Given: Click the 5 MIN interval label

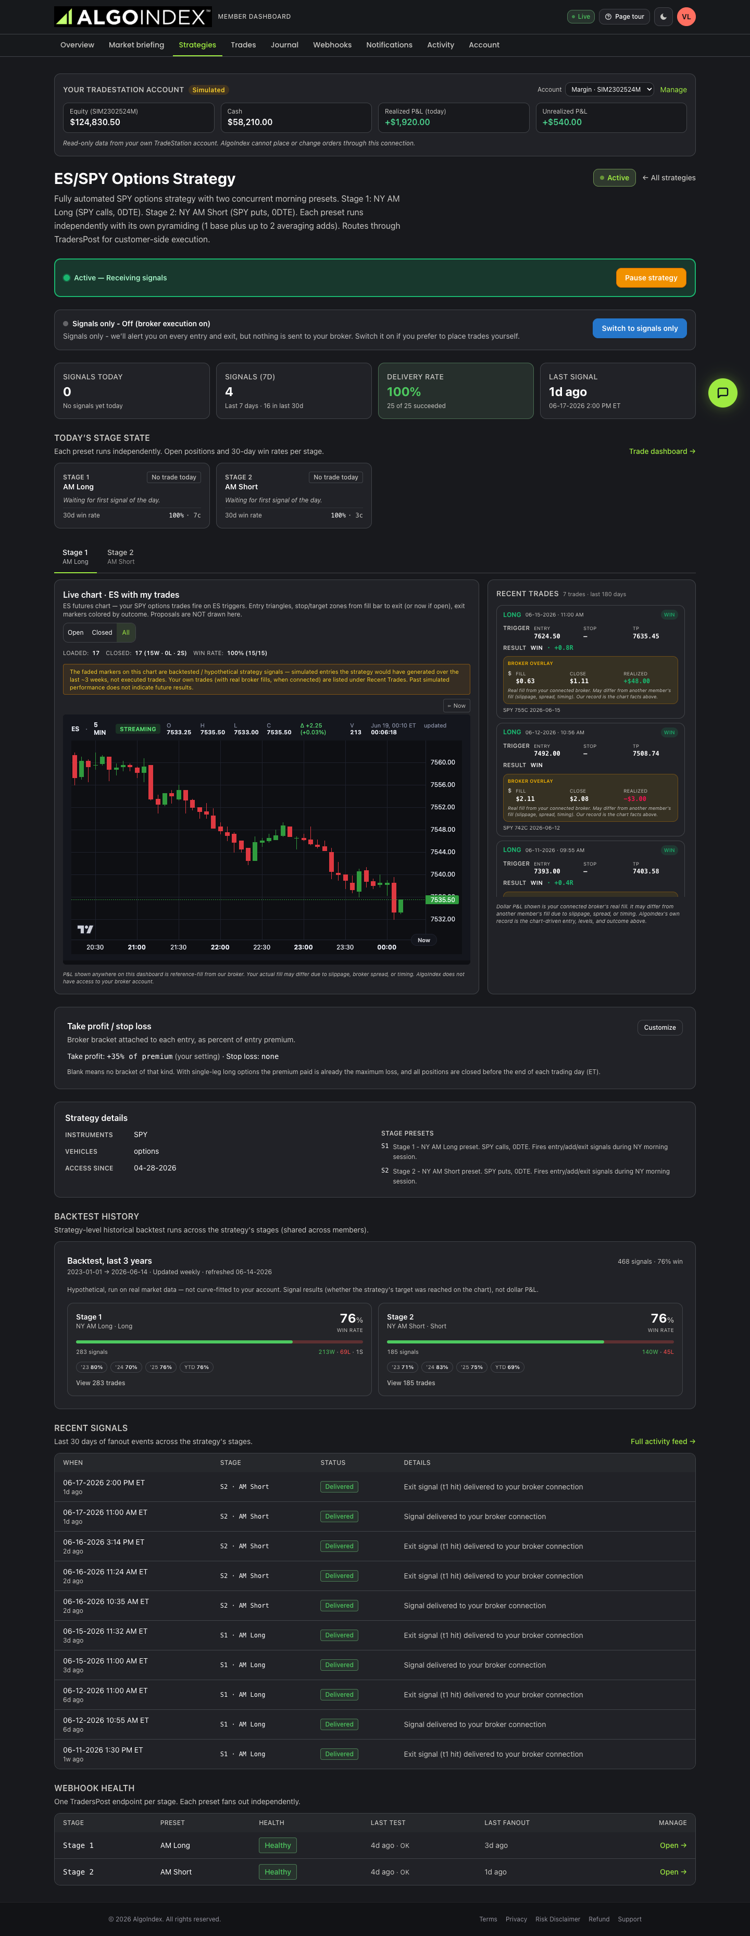Looking at the screenshot, I should pos(100,729).
